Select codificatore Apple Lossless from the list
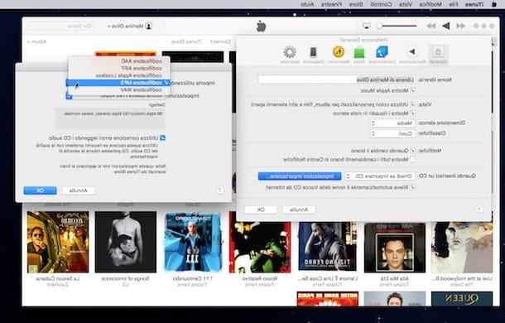Screen dimensions: 505x323 119,75
